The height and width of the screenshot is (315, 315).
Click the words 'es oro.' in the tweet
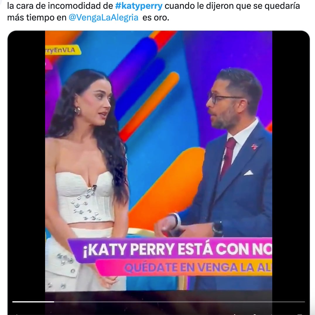156,18
